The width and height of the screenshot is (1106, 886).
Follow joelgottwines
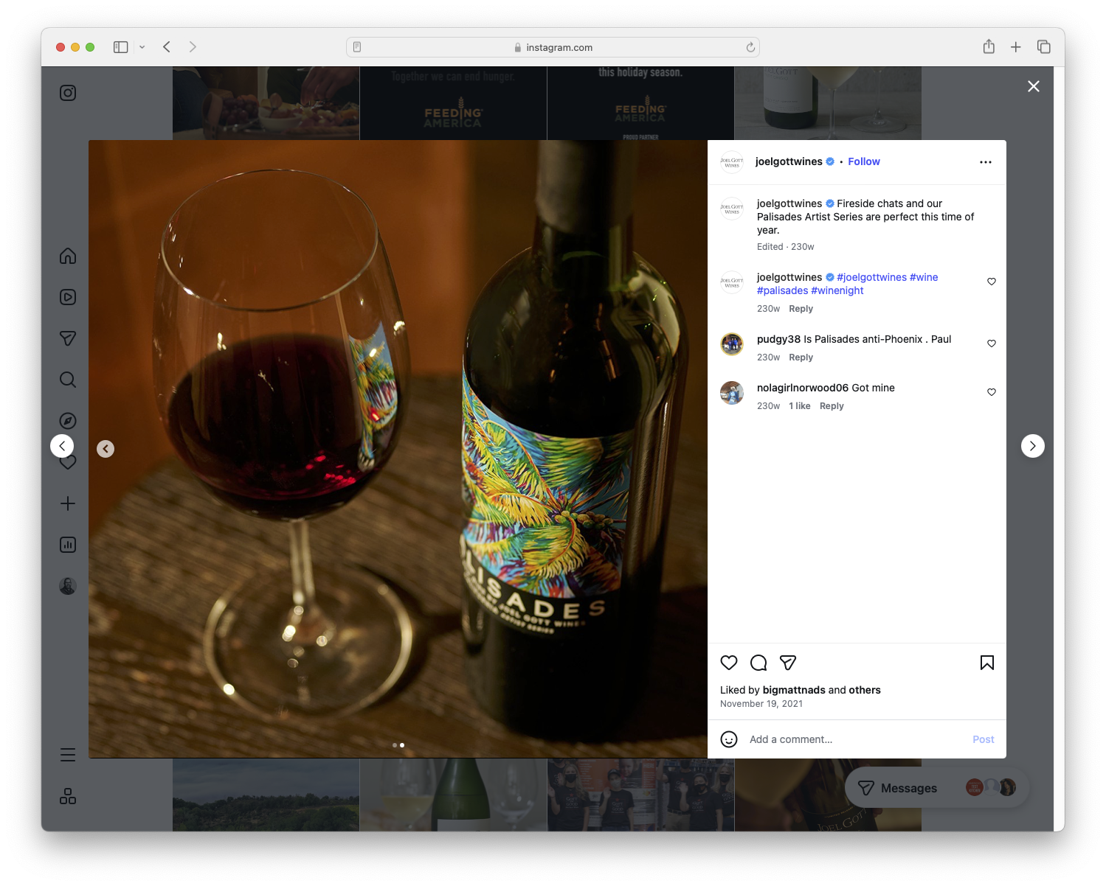[864, 161]
